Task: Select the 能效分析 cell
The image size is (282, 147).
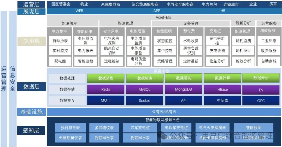Action: tap(243, 61)
